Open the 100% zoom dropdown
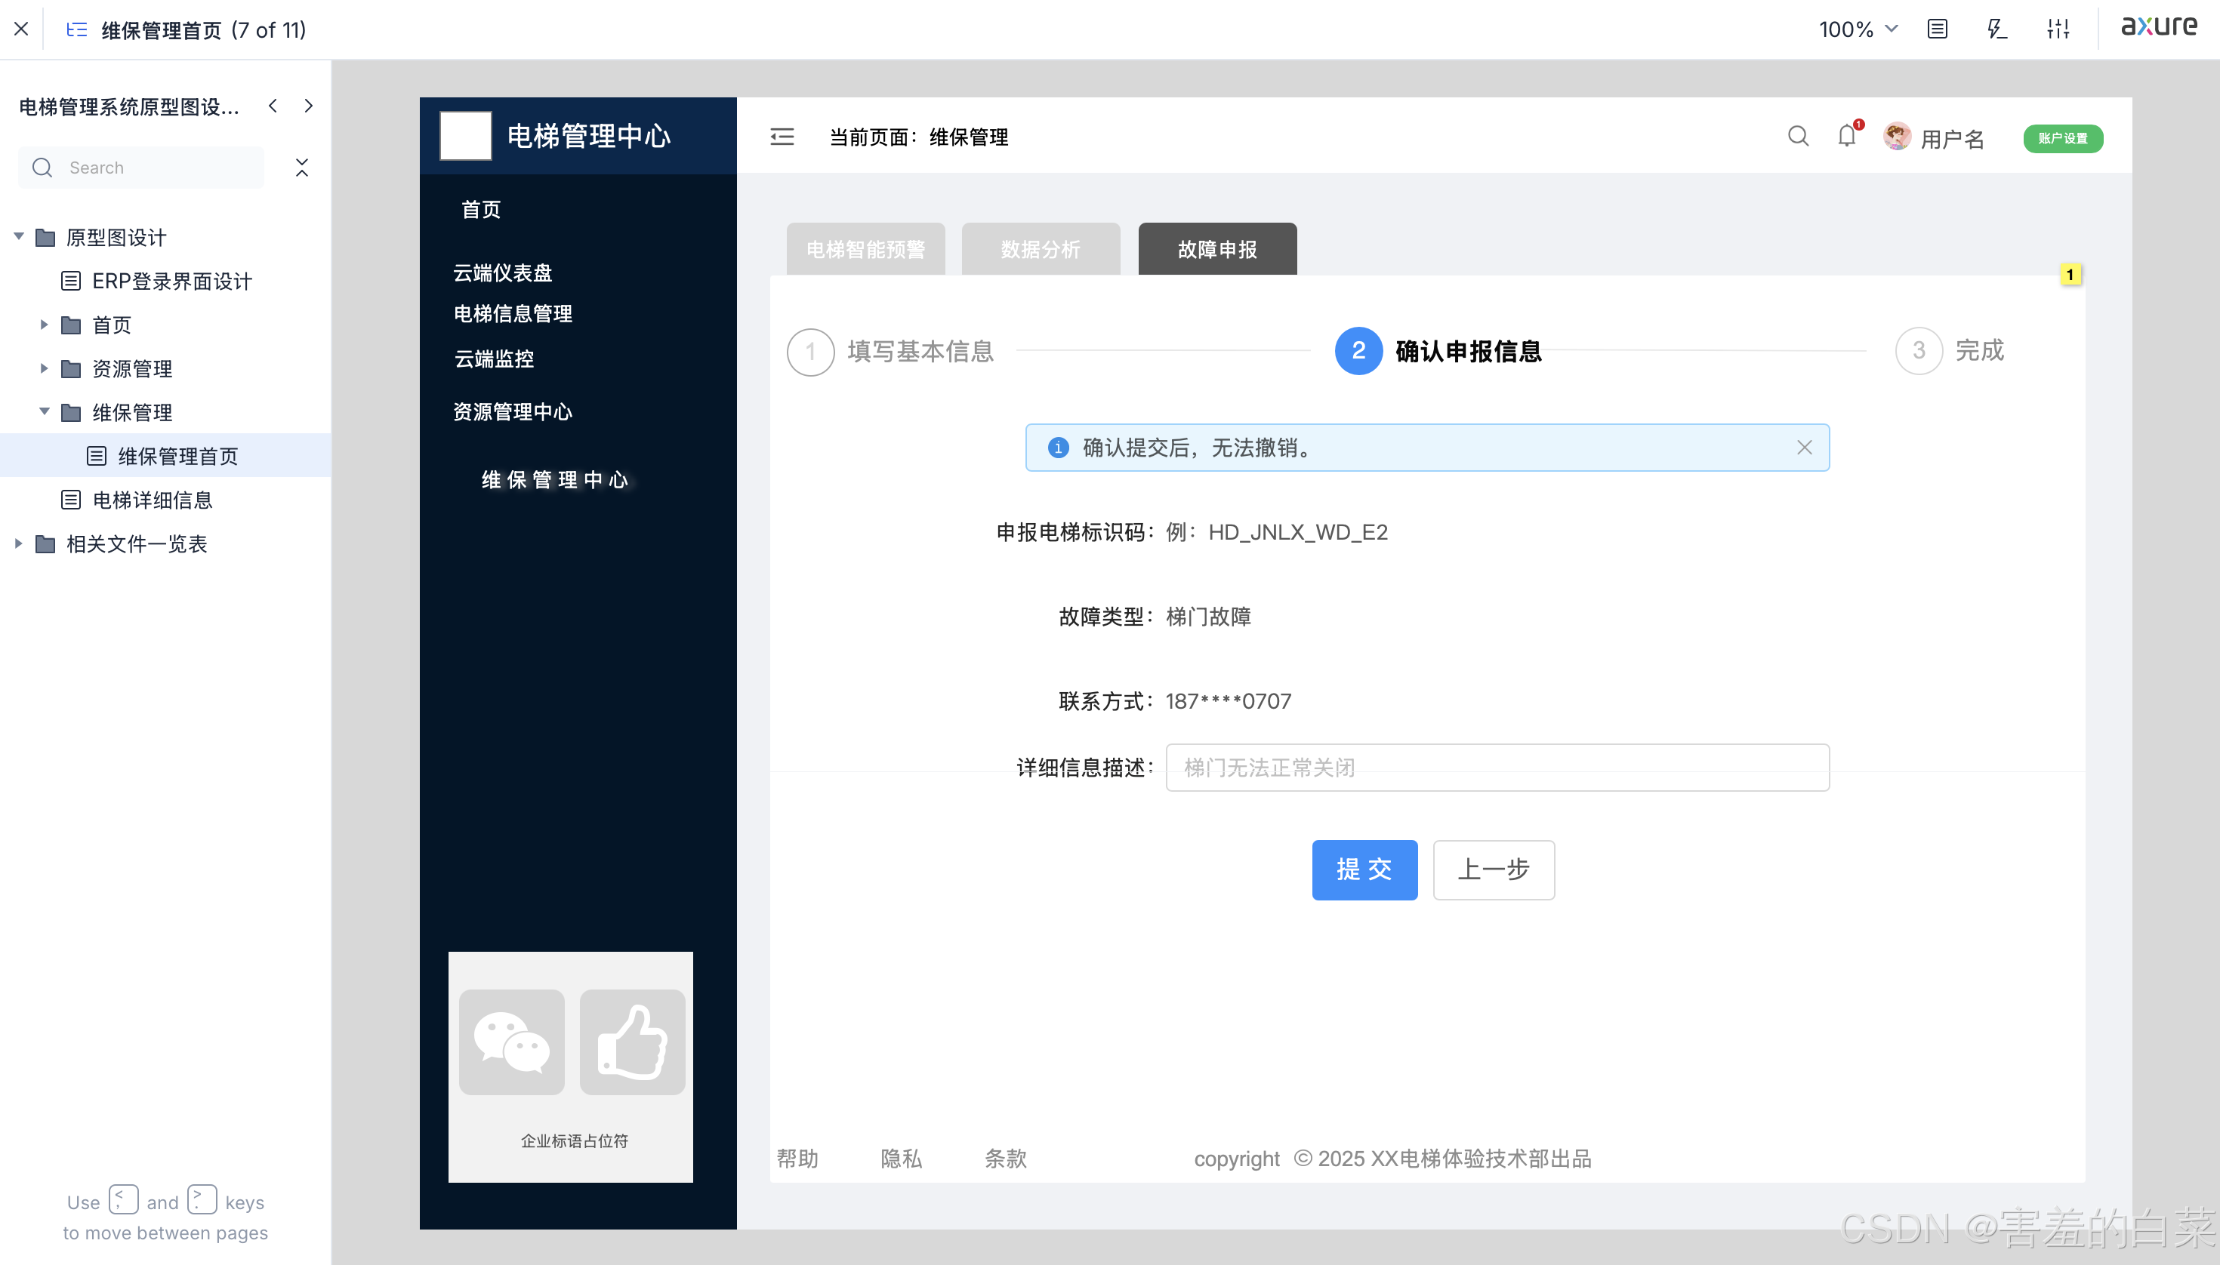The image size is (2220, 1265). pyautogui.click(x=1858, y=29)
